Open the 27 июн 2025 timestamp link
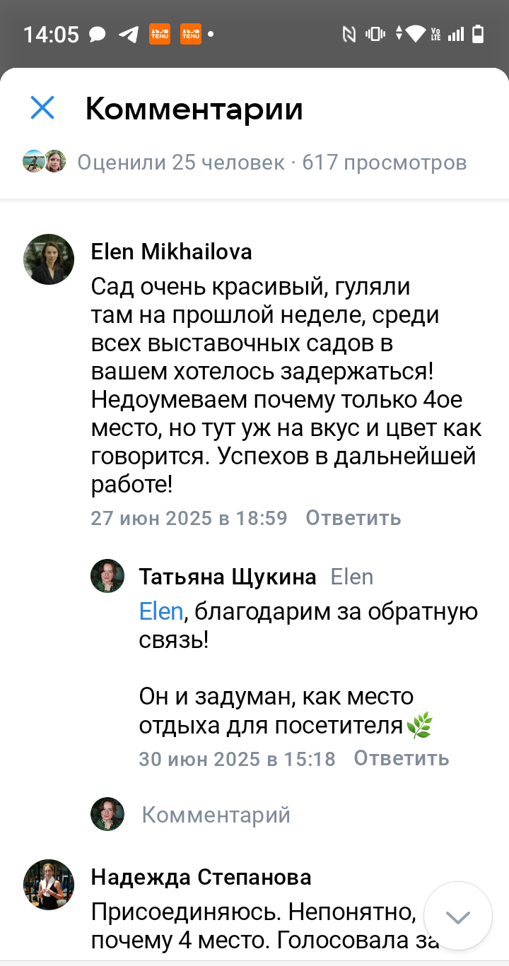The width and height of the screenshot is (509, 966). (189, 518)
